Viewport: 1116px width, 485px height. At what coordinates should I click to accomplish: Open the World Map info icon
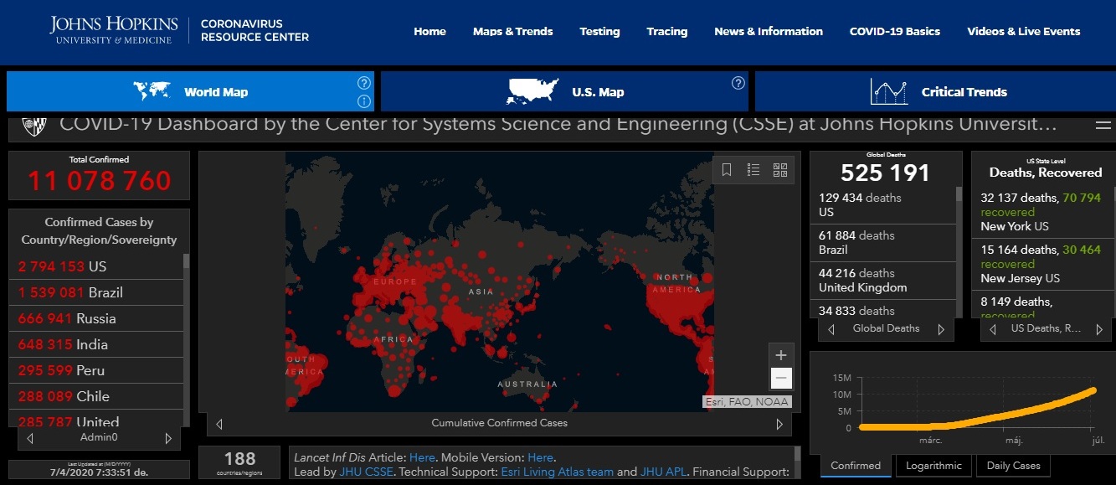pyautogui.click(x=364, y=101)
